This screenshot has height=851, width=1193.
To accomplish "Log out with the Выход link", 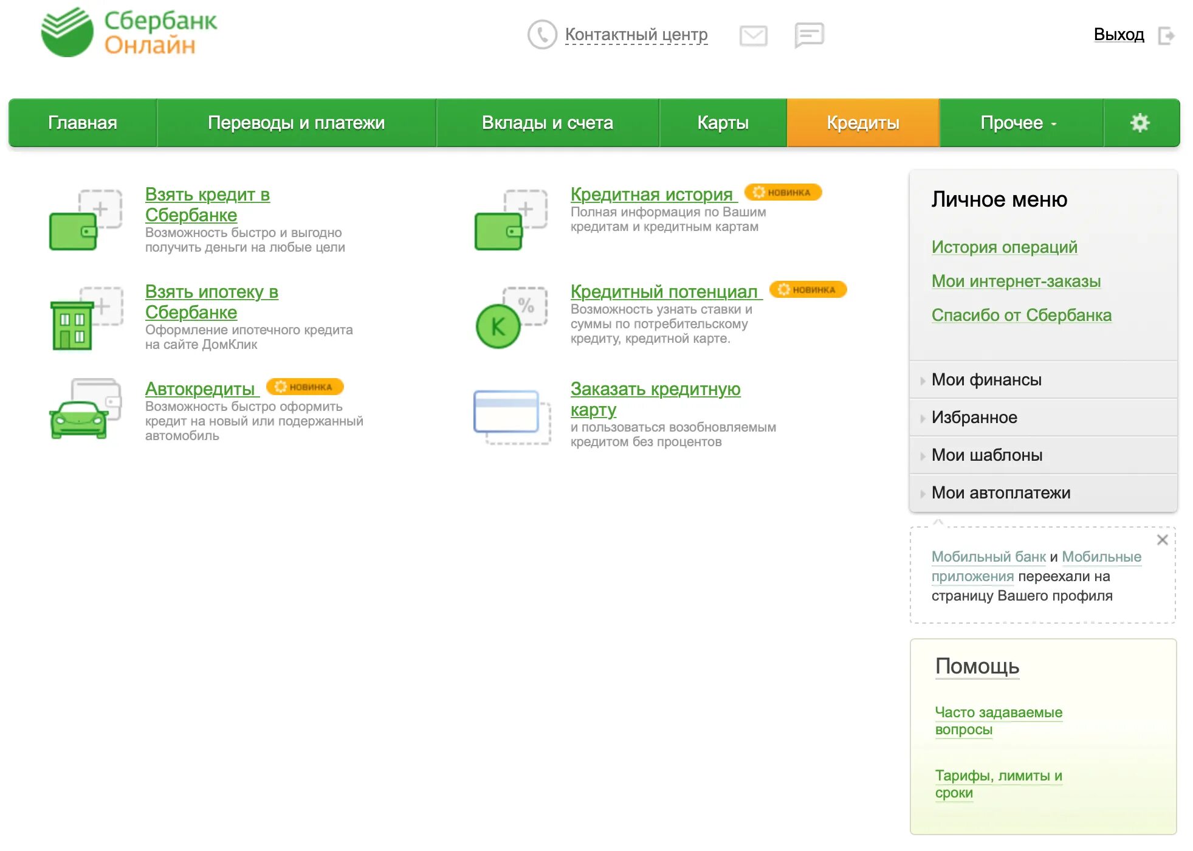I will [1119, 35].
